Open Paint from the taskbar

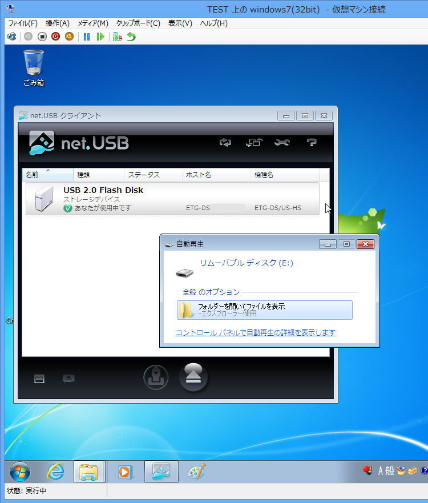196,472
